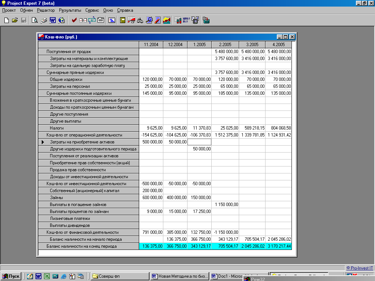Click cell 17 250,00 in interest payments row
This screenshot has height=281, width=375.
[x=200, y=211]
